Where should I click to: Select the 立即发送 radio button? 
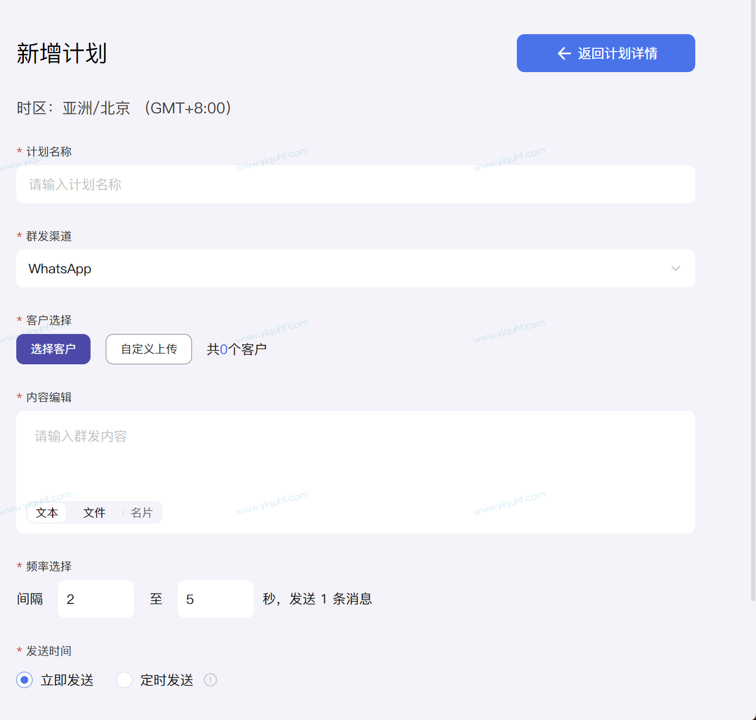coord(24,680)
